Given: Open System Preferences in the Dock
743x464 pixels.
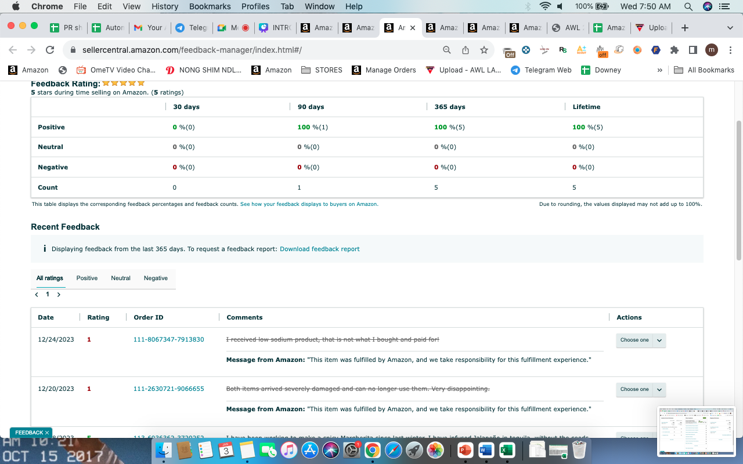Looking at the screenshot, I should pos(352,449).
